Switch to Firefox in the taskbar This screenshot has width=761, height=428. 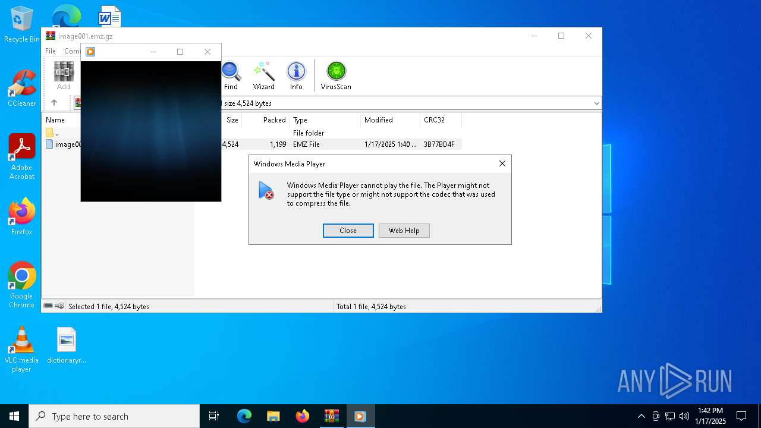[303, 416]
